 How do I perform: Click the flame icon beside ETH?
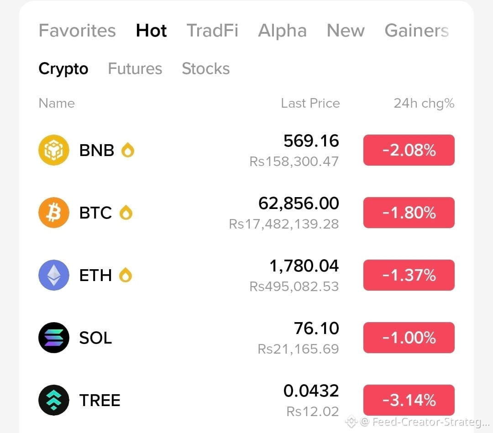(126, 275)
